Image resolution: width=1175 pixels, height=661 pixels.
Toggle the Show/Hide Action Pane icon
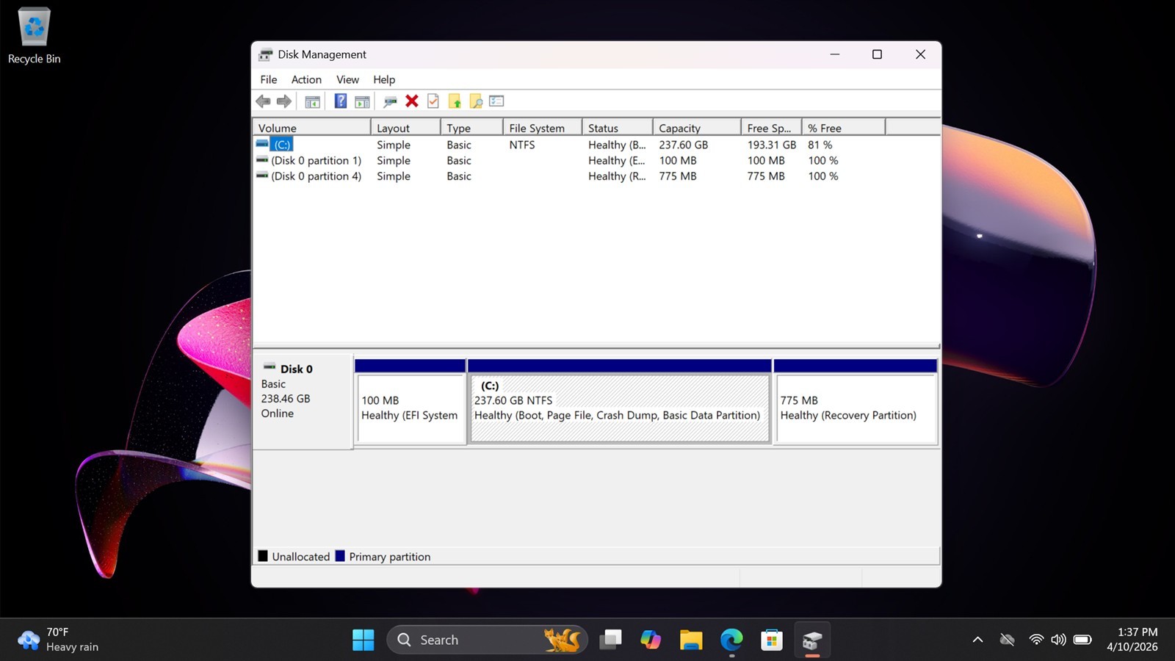point(362,101)
